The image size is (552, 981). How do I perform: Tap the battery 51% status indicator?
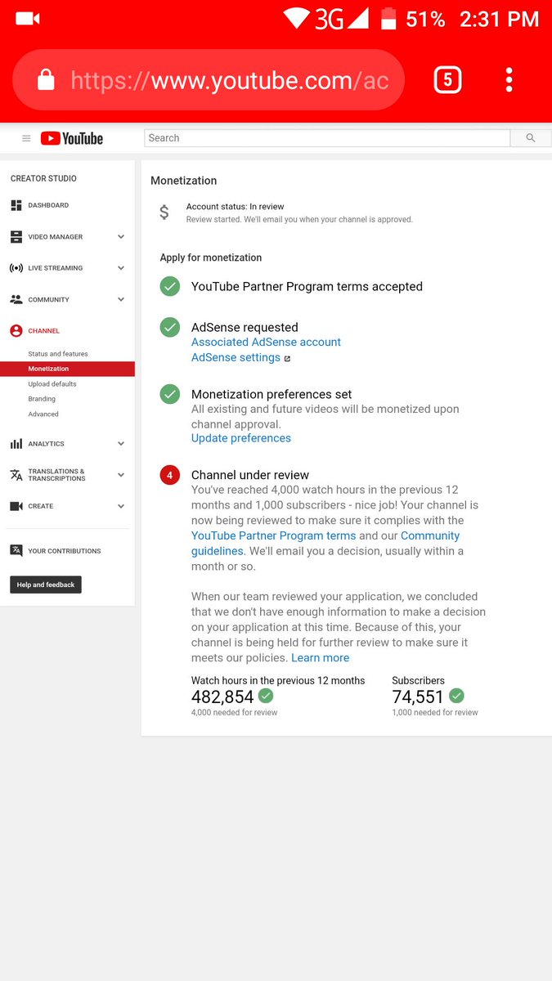pos(414,18)
